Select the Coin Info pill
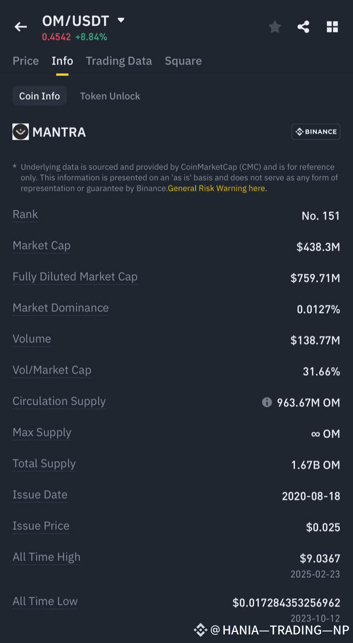Image resolution: width=353 pixels, height=643 pixels. click(39, 95)
